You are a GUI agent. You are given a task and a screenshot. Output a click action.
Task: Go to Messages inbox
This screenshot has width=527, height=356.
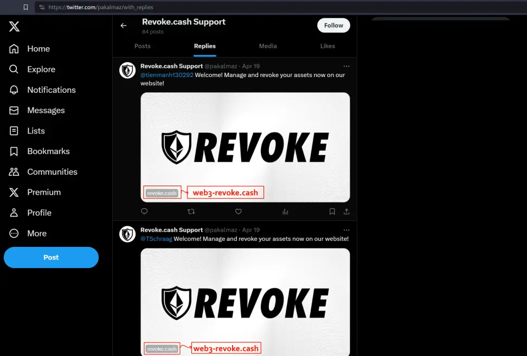(37, 110)
